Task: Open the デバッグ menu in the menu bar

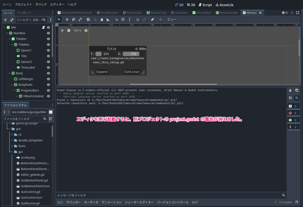Action: [x=41, y=5]
